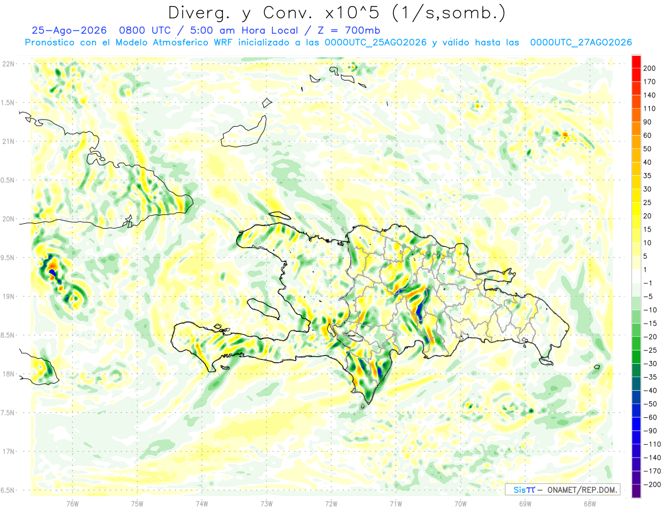Click the colorbar value -15

pyautogui.click(x=649, y=324)
